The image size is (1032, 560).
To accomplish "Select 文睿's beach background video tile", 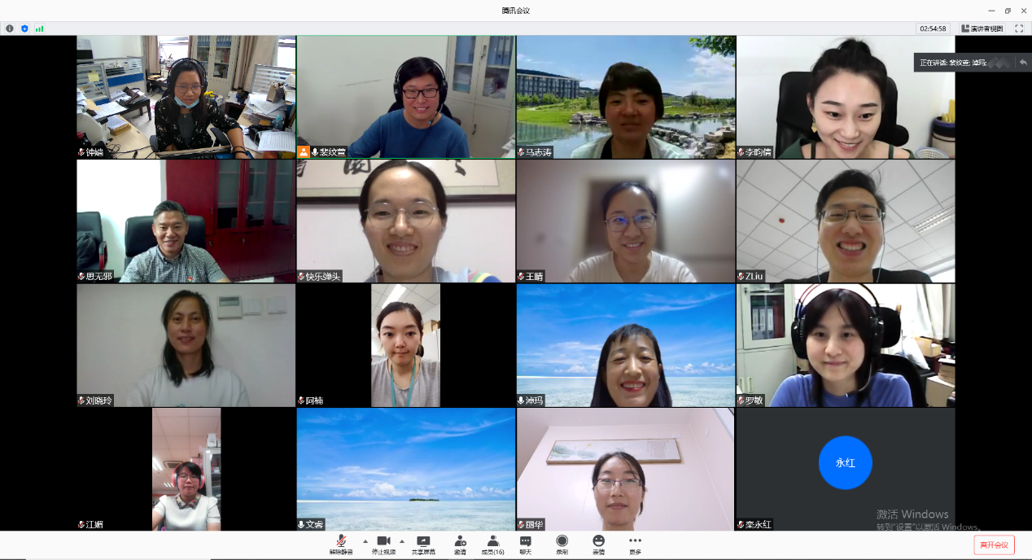I will click(x=406, y=469).
